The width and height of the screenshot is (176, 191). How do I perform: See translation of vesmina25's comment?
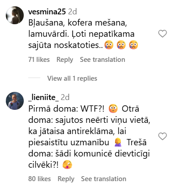(x=103, y=60)
